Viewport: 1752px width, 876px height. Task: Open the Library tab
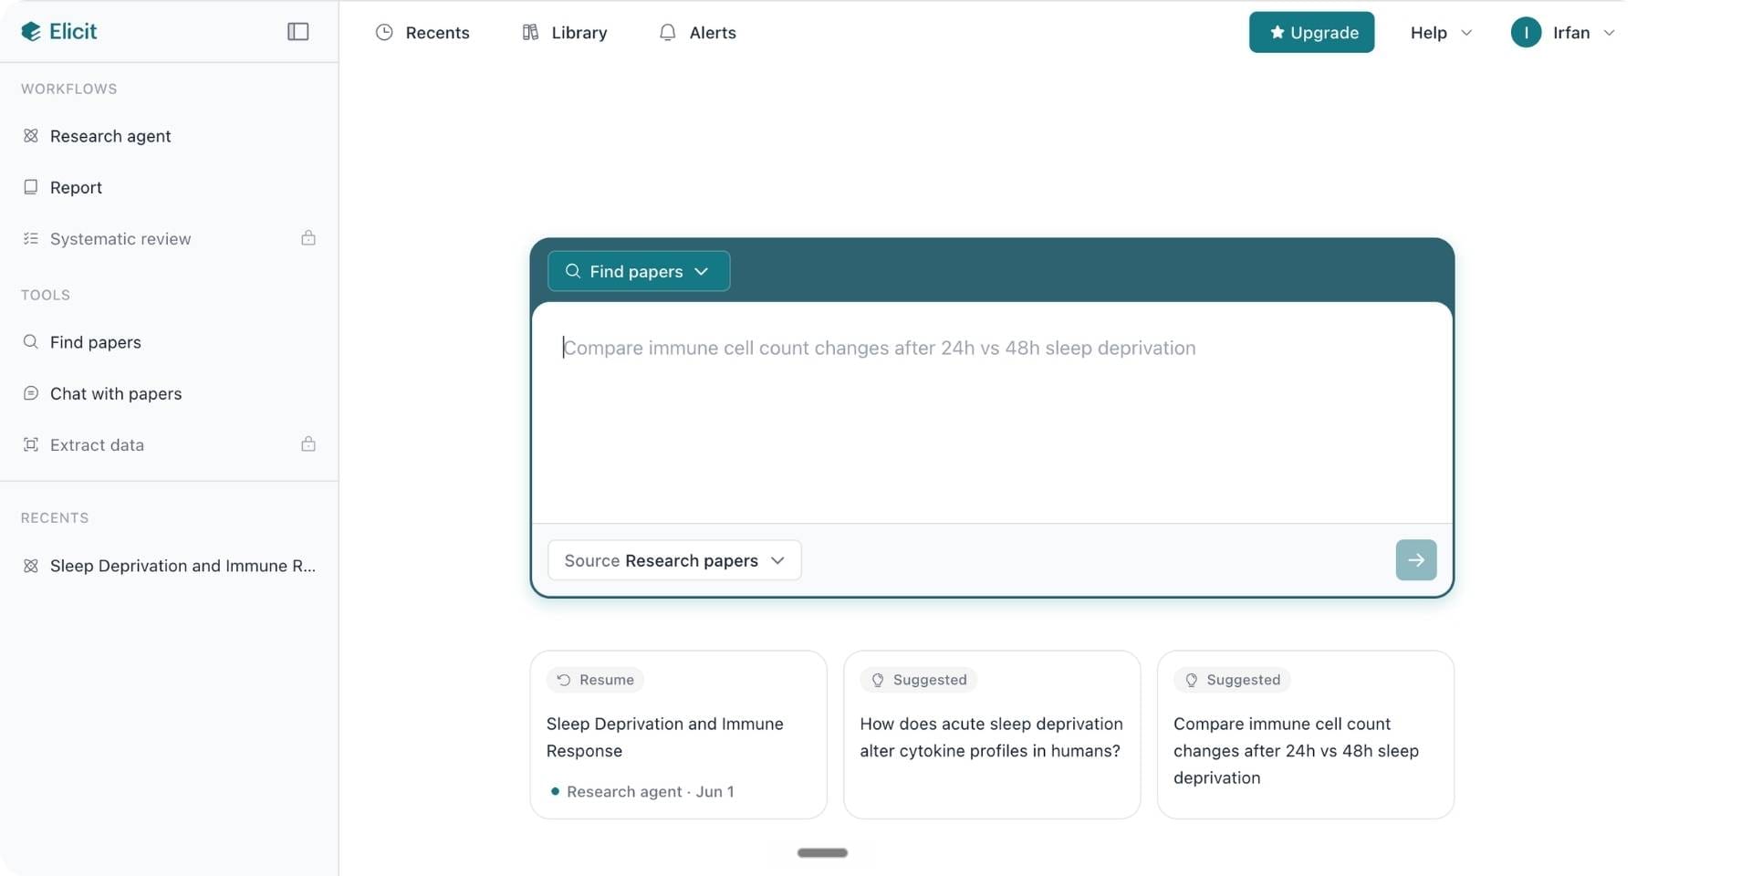point(565,32)
